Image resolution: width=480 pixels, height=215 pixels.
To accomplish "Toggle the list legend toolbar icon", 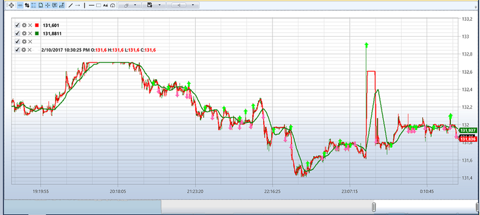I will click(34, 5).
